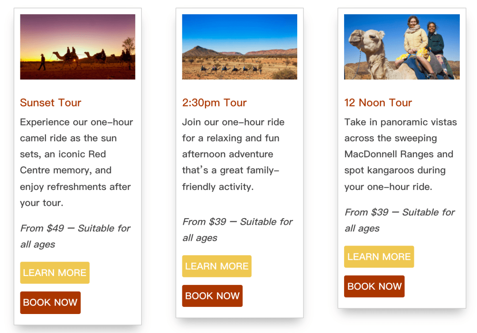Select the 2:30pm Tour heading
Viewport: 477px width, 333px height.
(x=214, y=102)
